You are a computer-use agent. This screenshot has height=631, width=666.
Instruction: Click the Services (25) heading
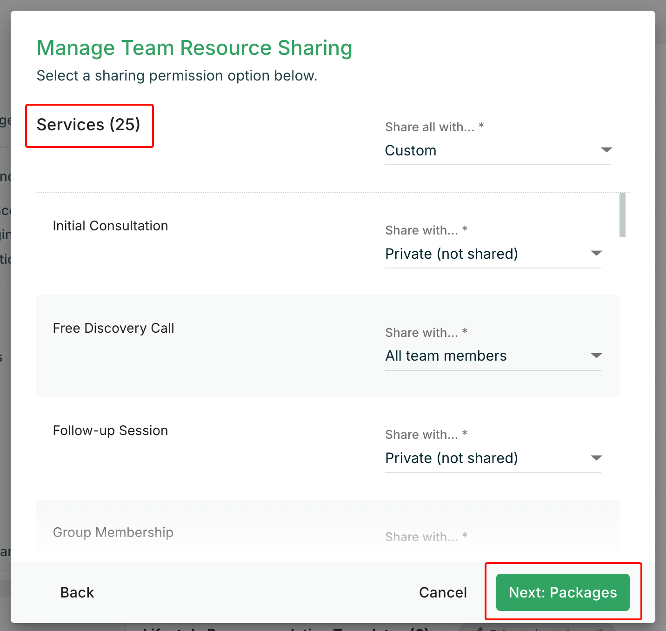88,125
